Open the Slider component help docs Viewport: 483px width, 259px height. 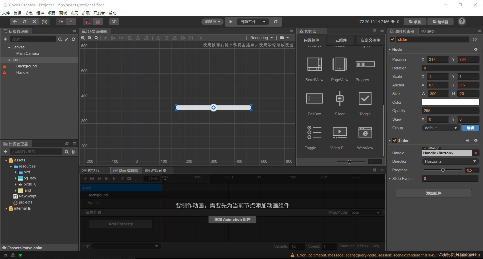(468, 140)
